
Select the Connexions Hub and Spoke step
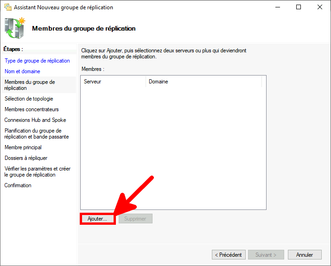pos(35,120)
